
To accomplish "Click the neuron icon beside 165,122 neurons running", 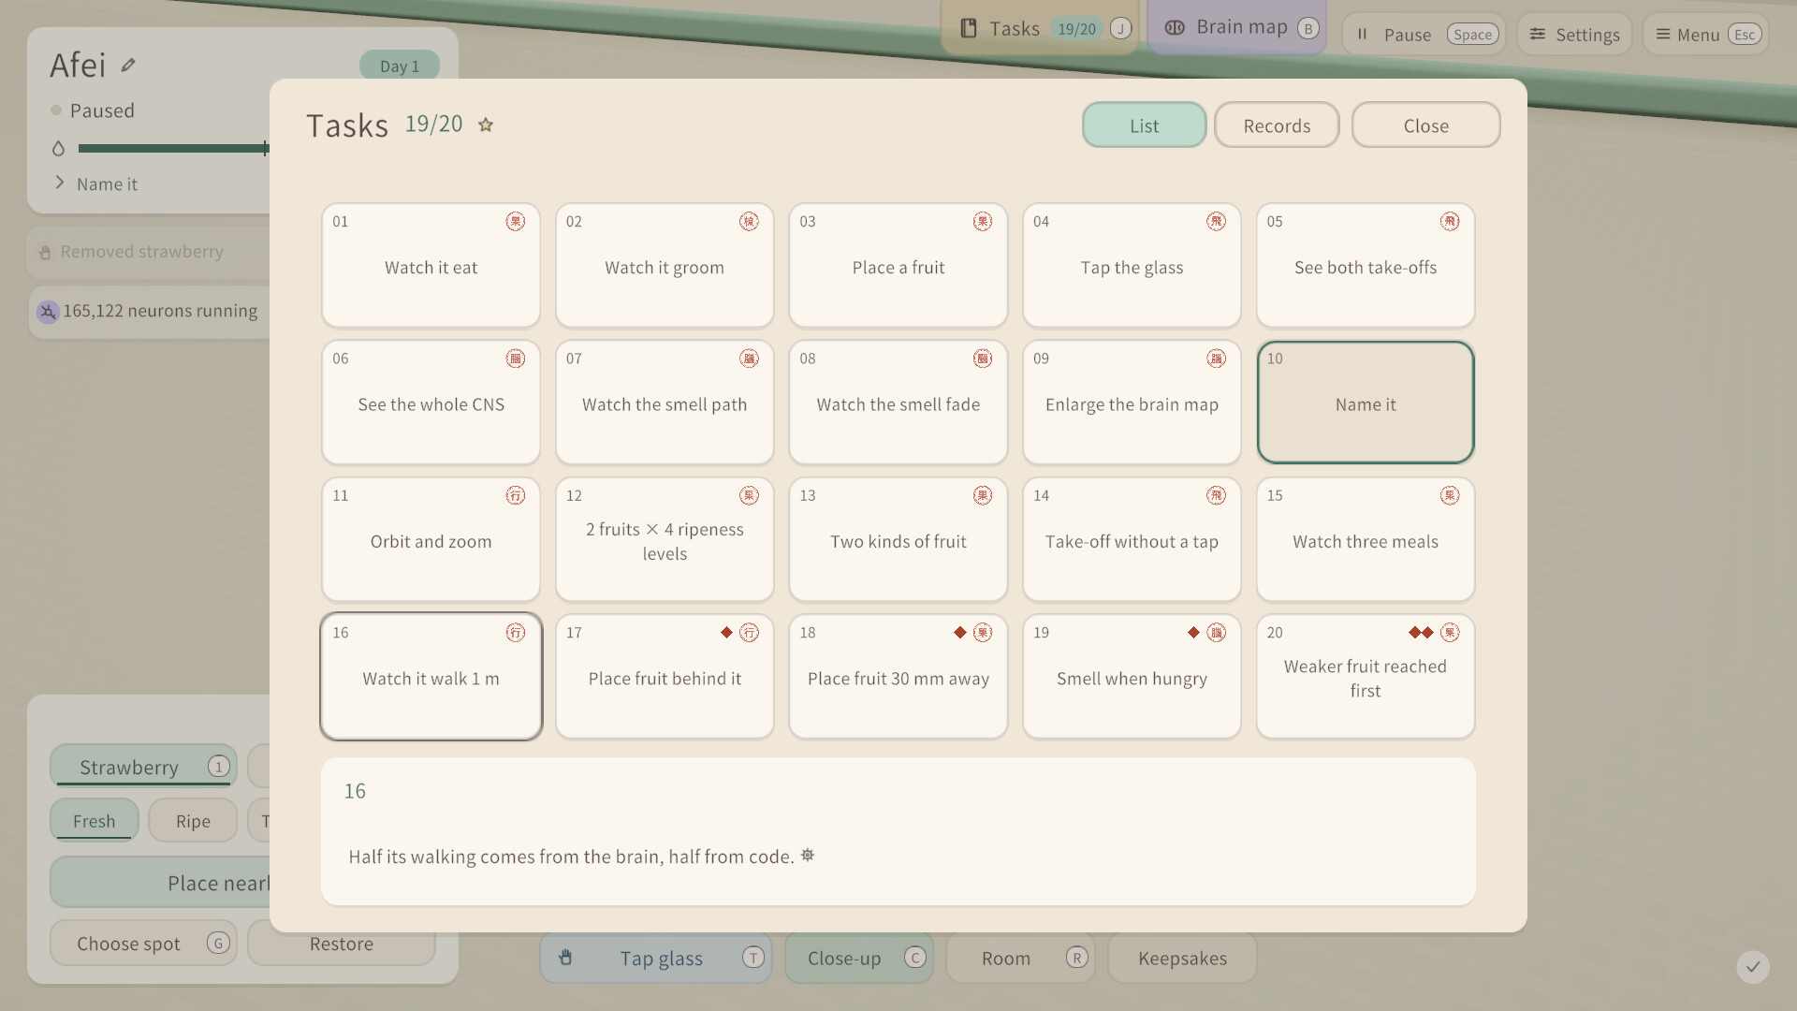I will point(48,312).
